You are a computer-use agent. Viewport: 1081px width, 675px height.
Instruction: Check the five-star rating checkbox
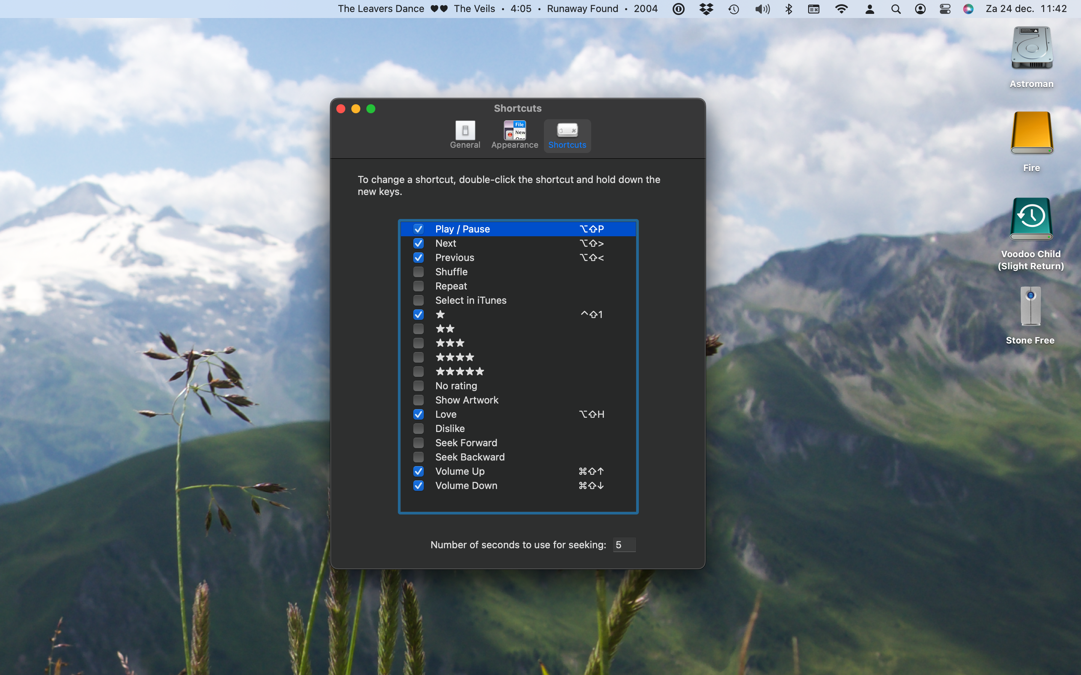(418, 372)
